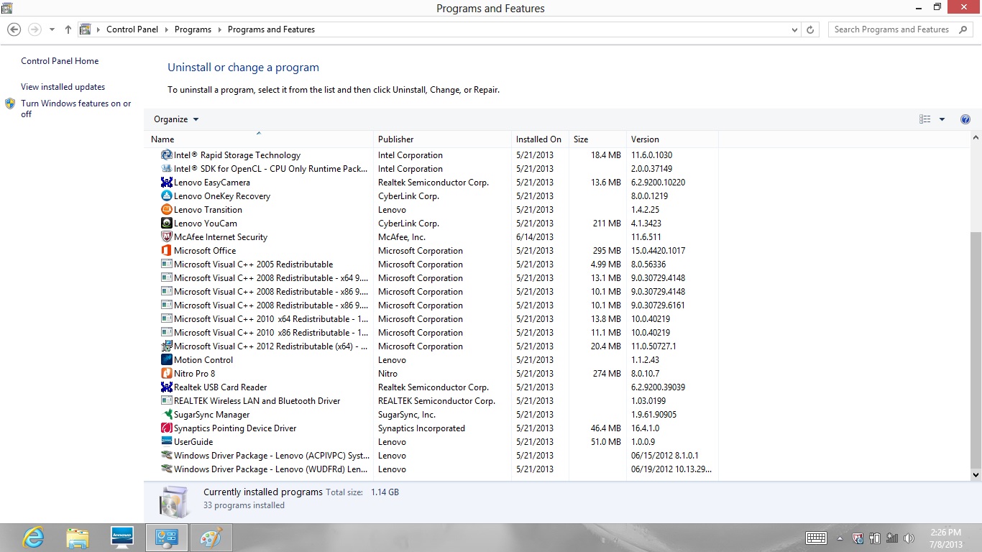
Task: Sort by the Publisher column header
Action: tap(442, 139)
